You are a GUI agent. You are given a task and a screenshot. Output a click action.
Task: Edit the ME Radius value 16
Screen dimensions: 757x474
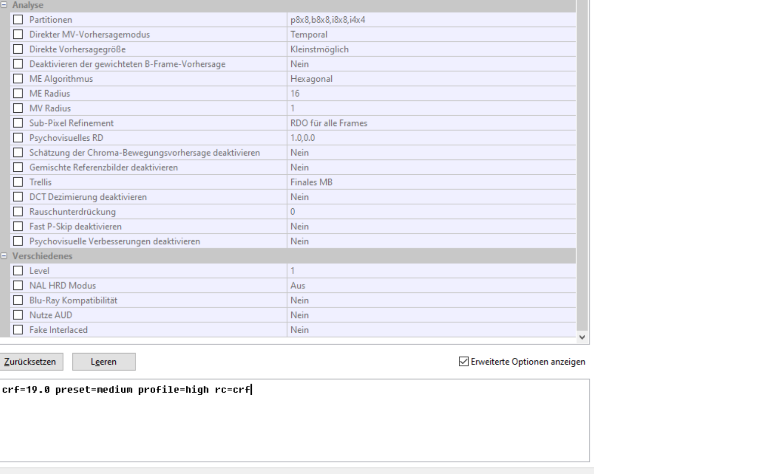coord(431,94)
